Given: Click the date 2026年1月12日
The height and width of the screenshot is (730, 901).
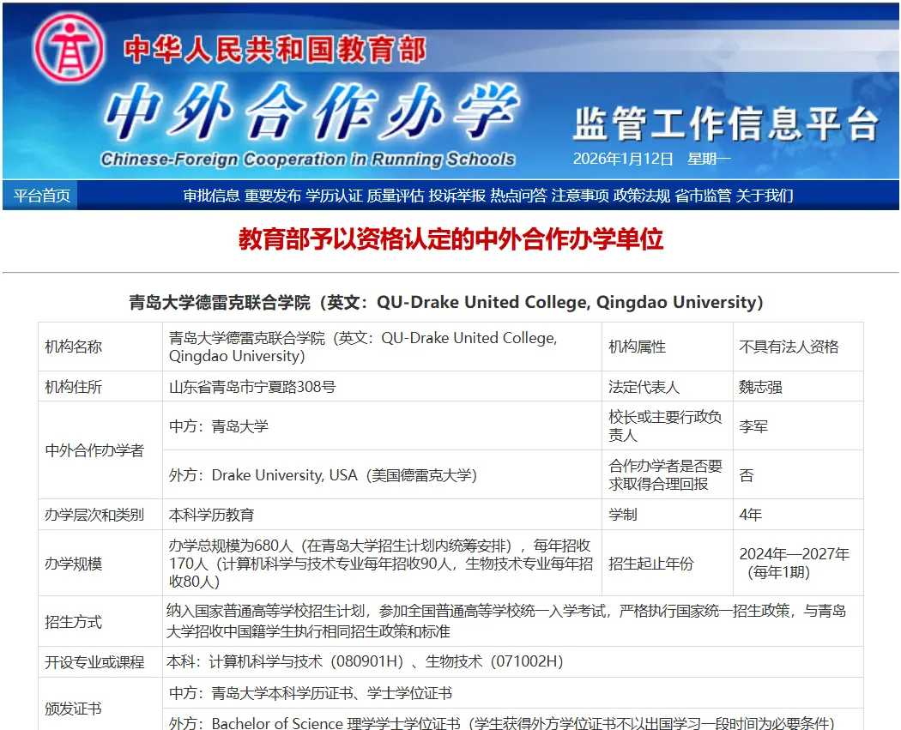Looking at the screenshot, I should 623,159.
